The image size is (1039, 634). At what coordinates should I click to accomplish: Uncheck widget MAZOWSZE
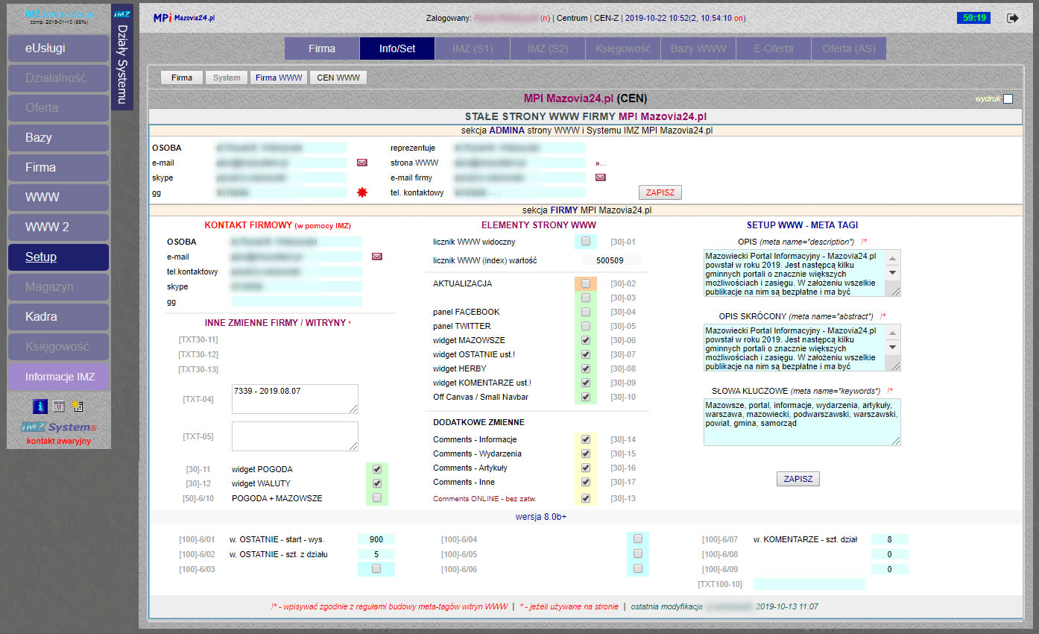pyautogui.click(x=586, y=340)
